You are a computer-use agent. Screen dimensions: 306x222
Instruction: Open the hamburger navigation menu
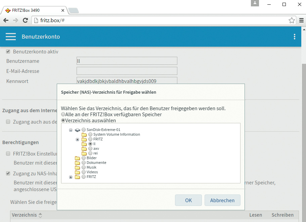point(11,37)
